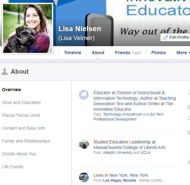Expand the More dropdown tab
The width and height of the screenshot is (190, 185).
tap(181, 53)
